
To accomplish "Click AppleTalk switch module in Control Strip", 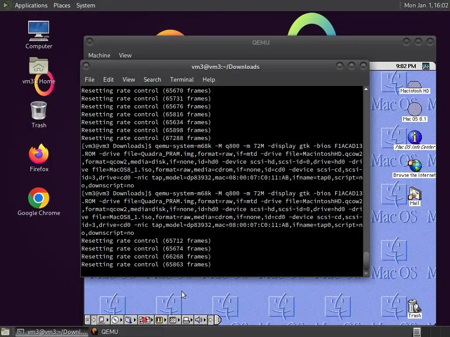I will (104, 320).
